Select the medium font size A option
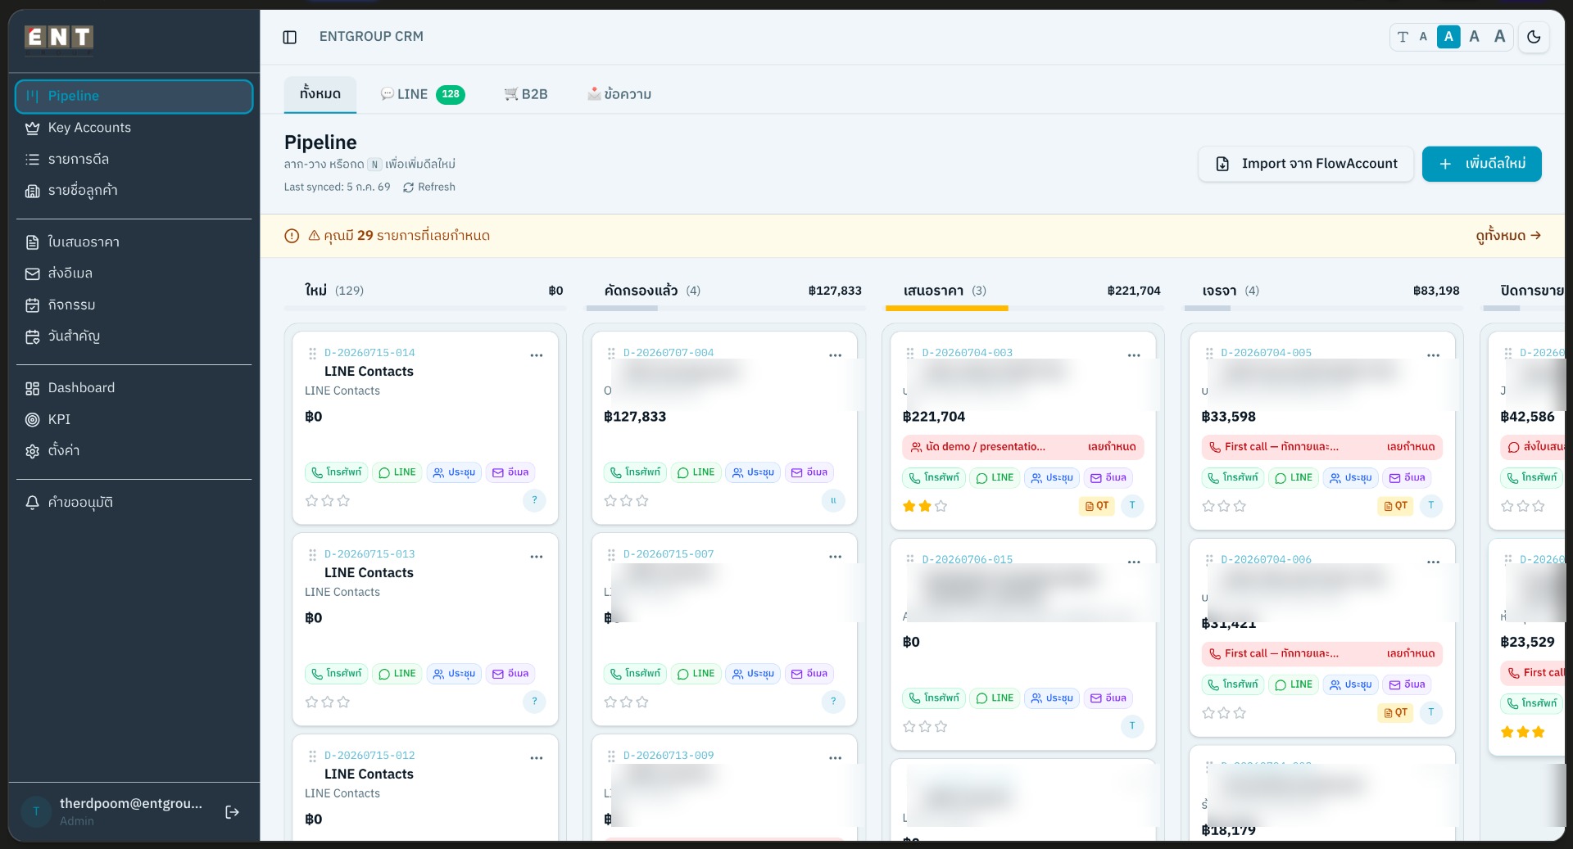The image size is (1573, 849). coord(1448,37)
